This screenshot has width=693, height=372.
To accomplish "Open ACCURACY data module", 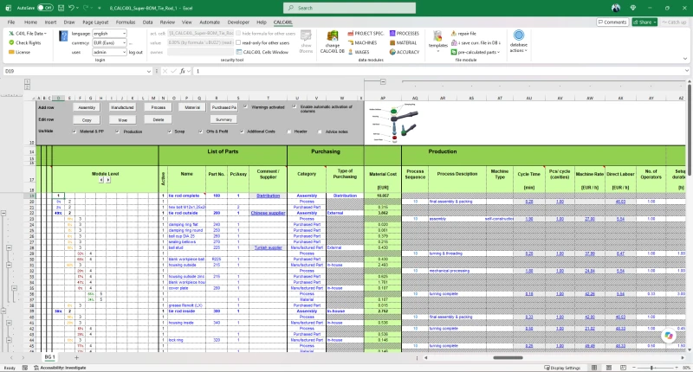I will point(405,52).
